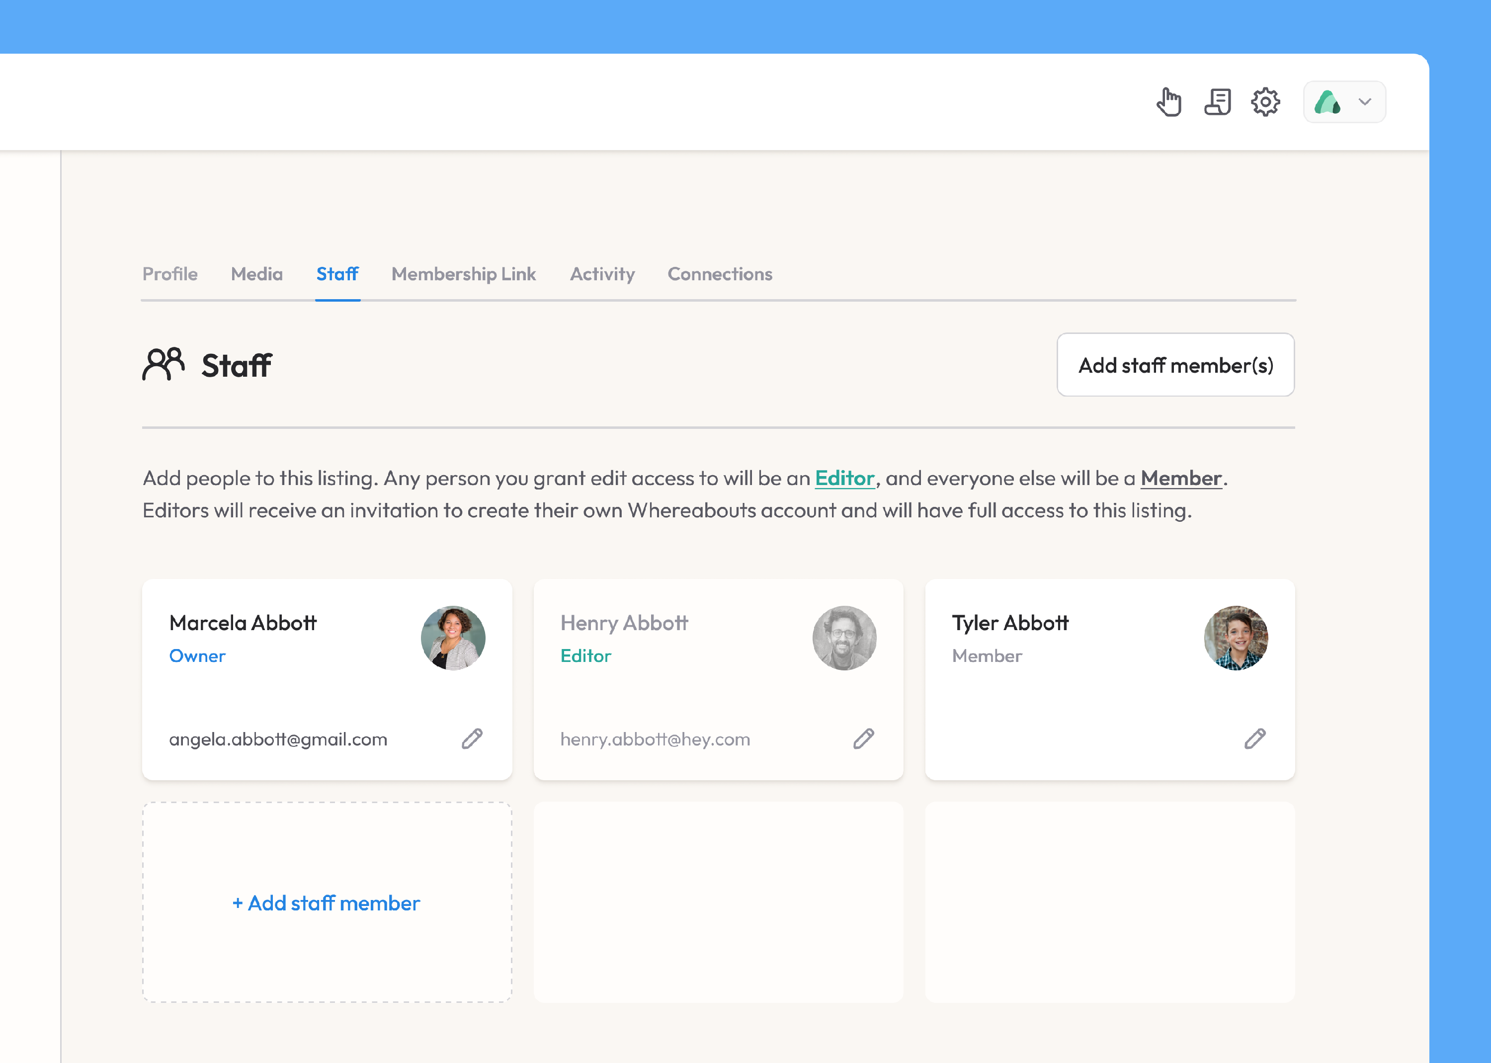
Task: Open the Connections tab
Action: click(x=719, y=274)
